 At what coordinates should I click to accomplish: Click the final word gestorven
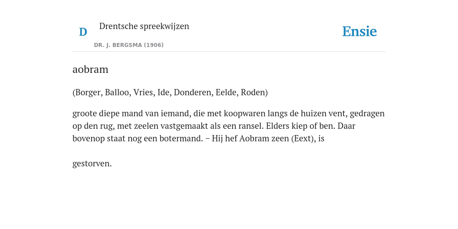92,164
